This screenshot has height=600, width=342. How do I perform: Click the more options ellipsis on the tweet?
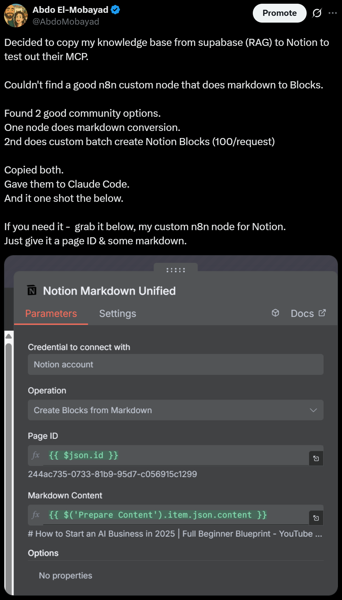(x=332, y=13)
